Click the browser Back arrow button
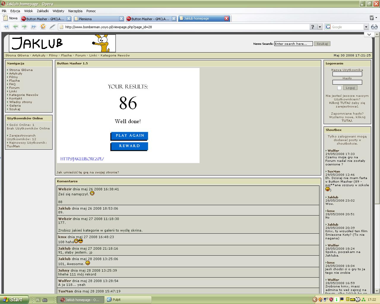Image resolution: width=380 pixels, height=304 pixels. click(15, 27)
